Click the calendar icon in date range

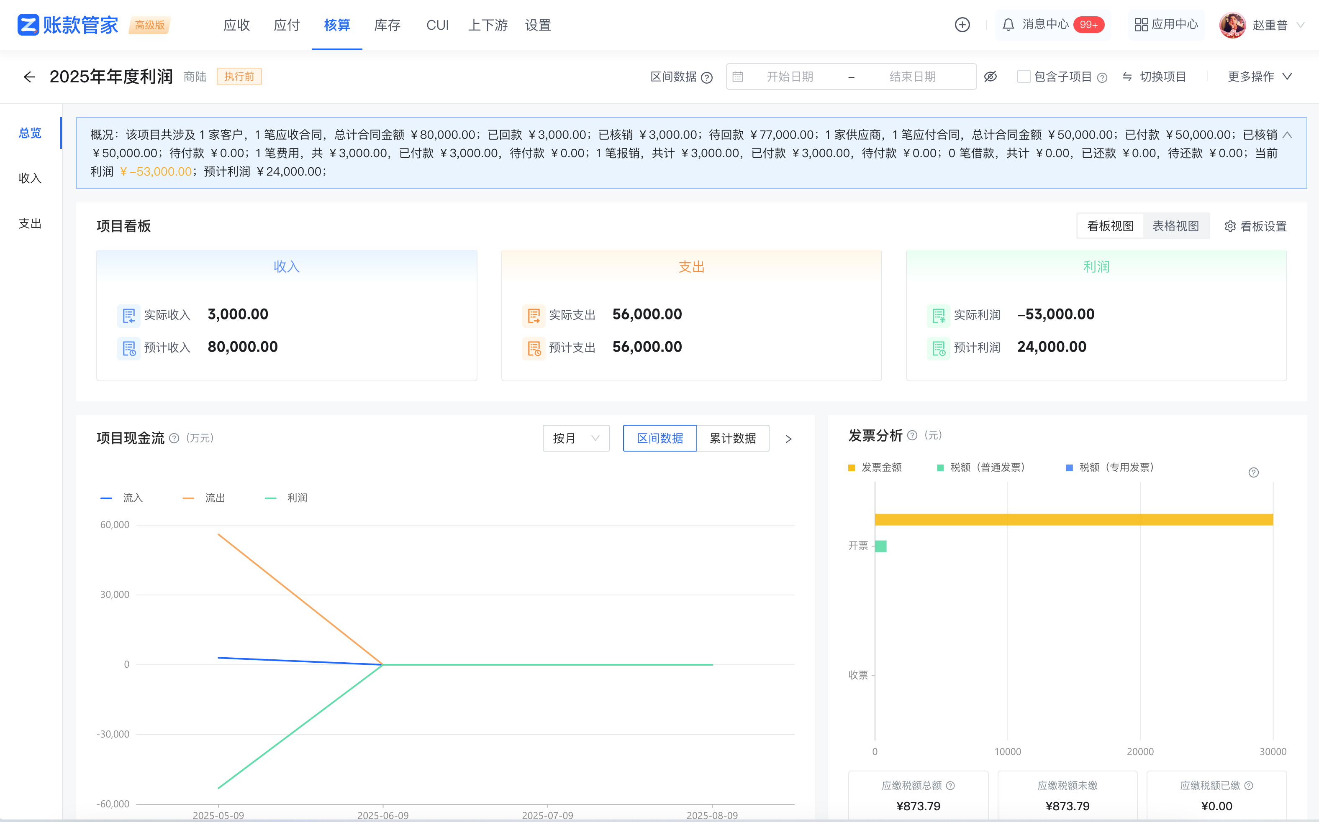[x=738, y=77]
